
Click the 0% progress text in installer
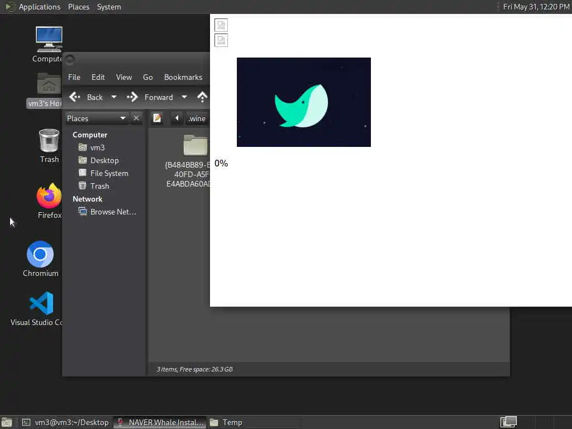click(x=221, y=163)
